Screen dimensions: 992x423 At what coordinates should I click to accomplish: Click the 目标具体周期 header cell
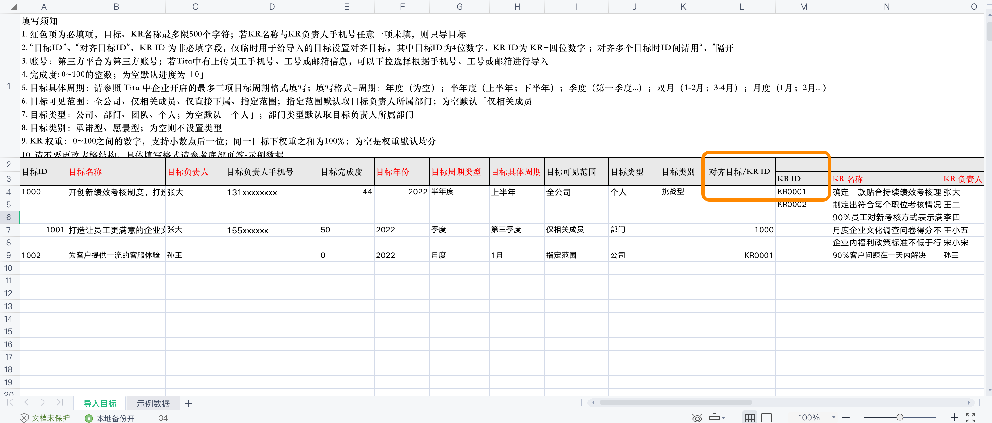point(517,172)
